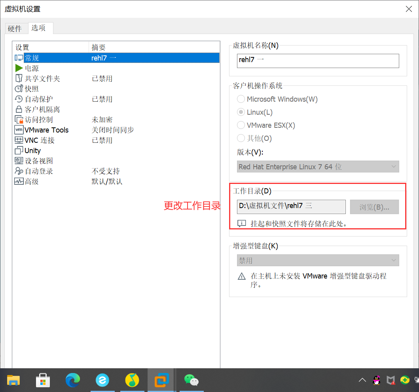
Task: Launch Microsoft Edge from the taskbar
Action: coord(73,380)
